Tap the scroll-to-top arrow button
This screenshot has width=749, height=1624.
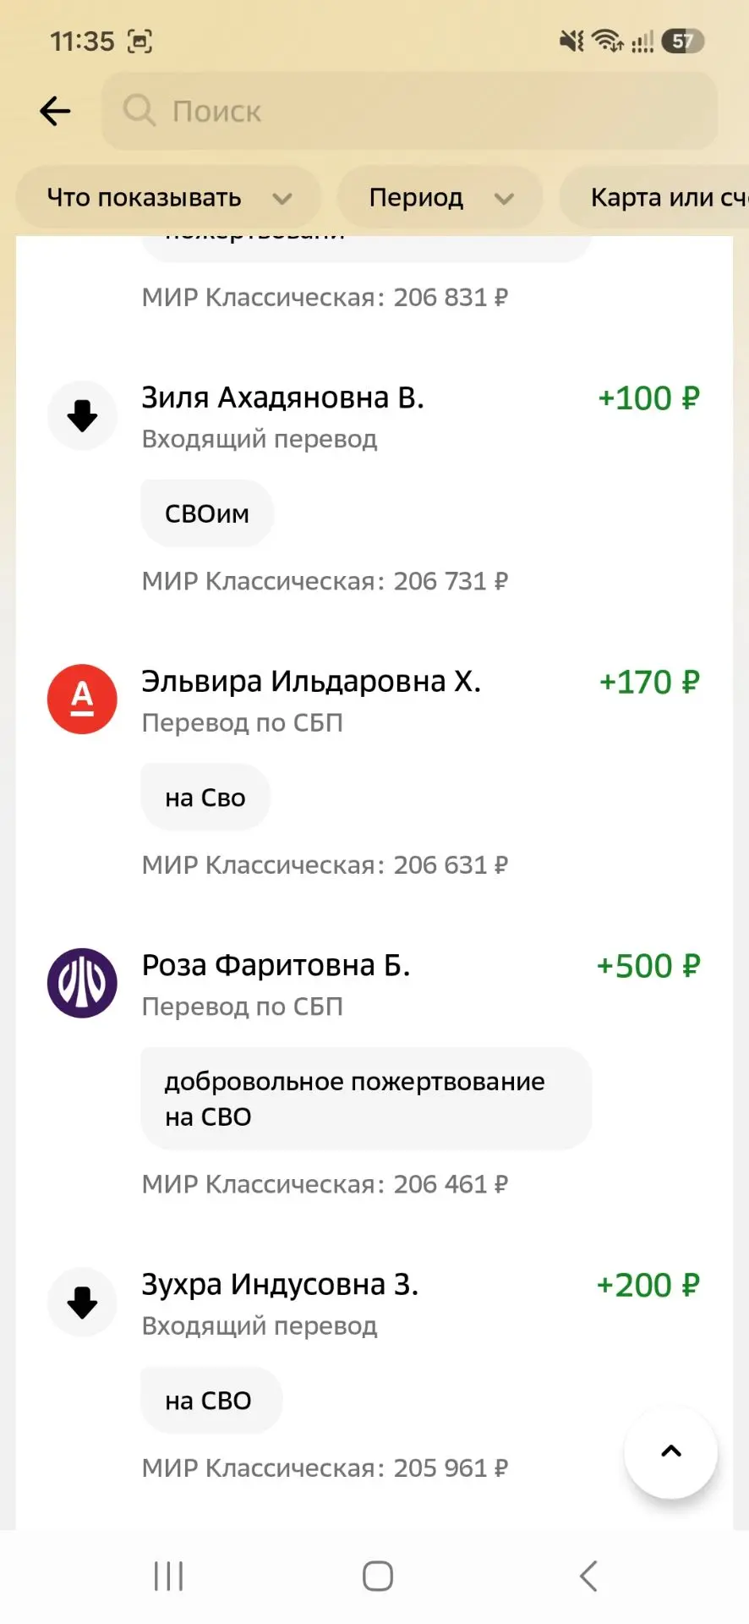point(671,1451)
